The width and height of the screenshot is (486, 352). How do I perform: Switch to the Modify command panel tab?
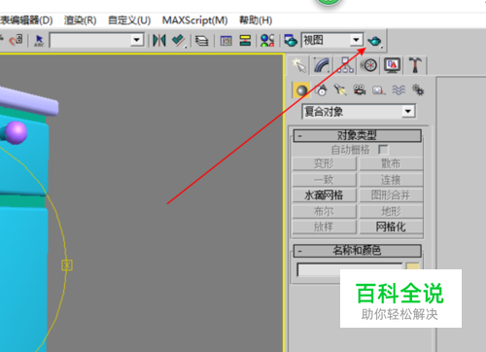pos(322,65)
